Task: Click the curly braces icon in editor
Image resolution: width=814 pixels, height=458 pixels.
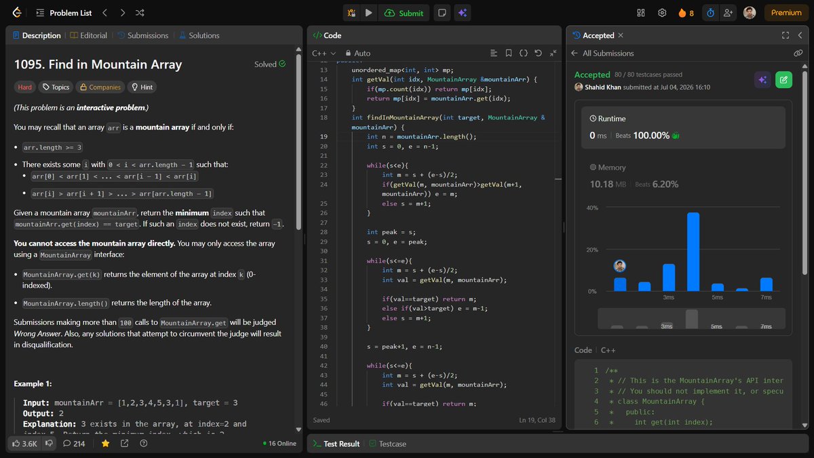Action: pyautogui.click(x=524, y=53)
